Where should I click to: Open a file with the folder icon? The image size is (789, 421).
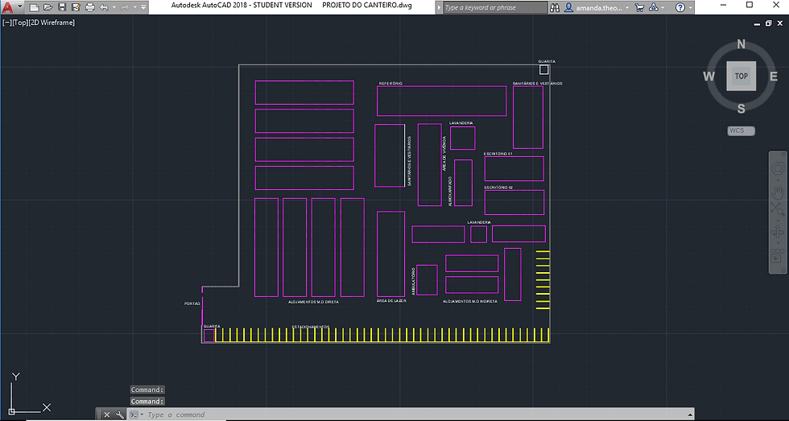pos(48,7)
